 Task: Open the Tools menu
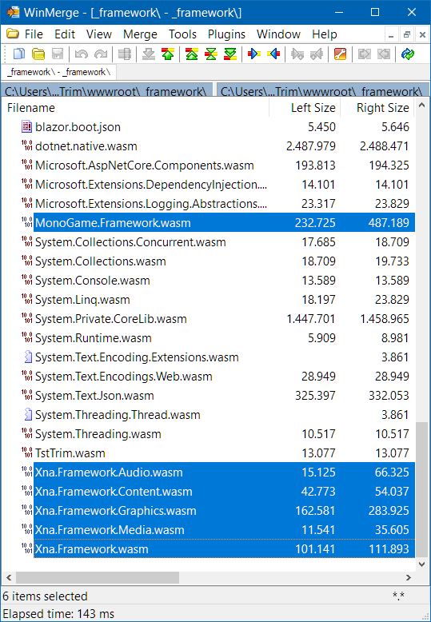coord(182,34)
